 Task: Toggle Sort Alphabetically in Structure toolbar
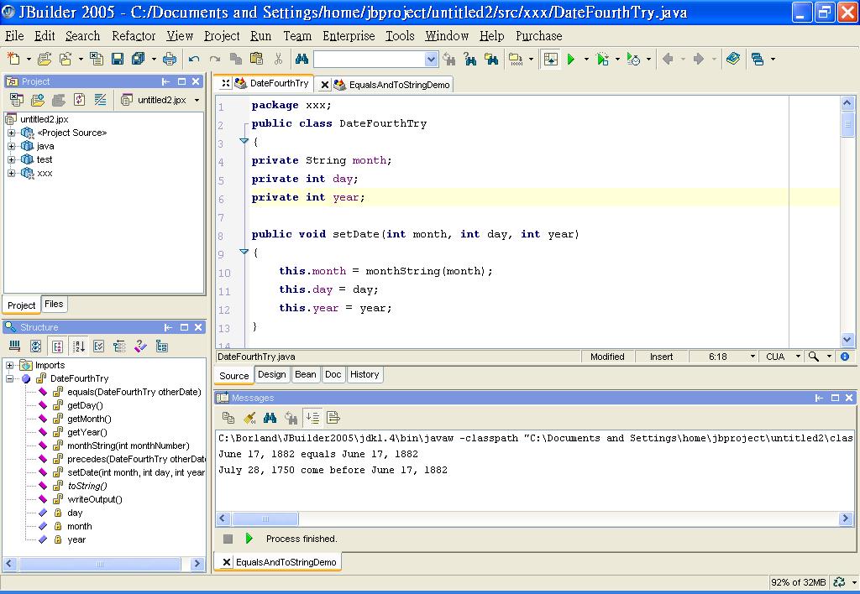(79, 346)
